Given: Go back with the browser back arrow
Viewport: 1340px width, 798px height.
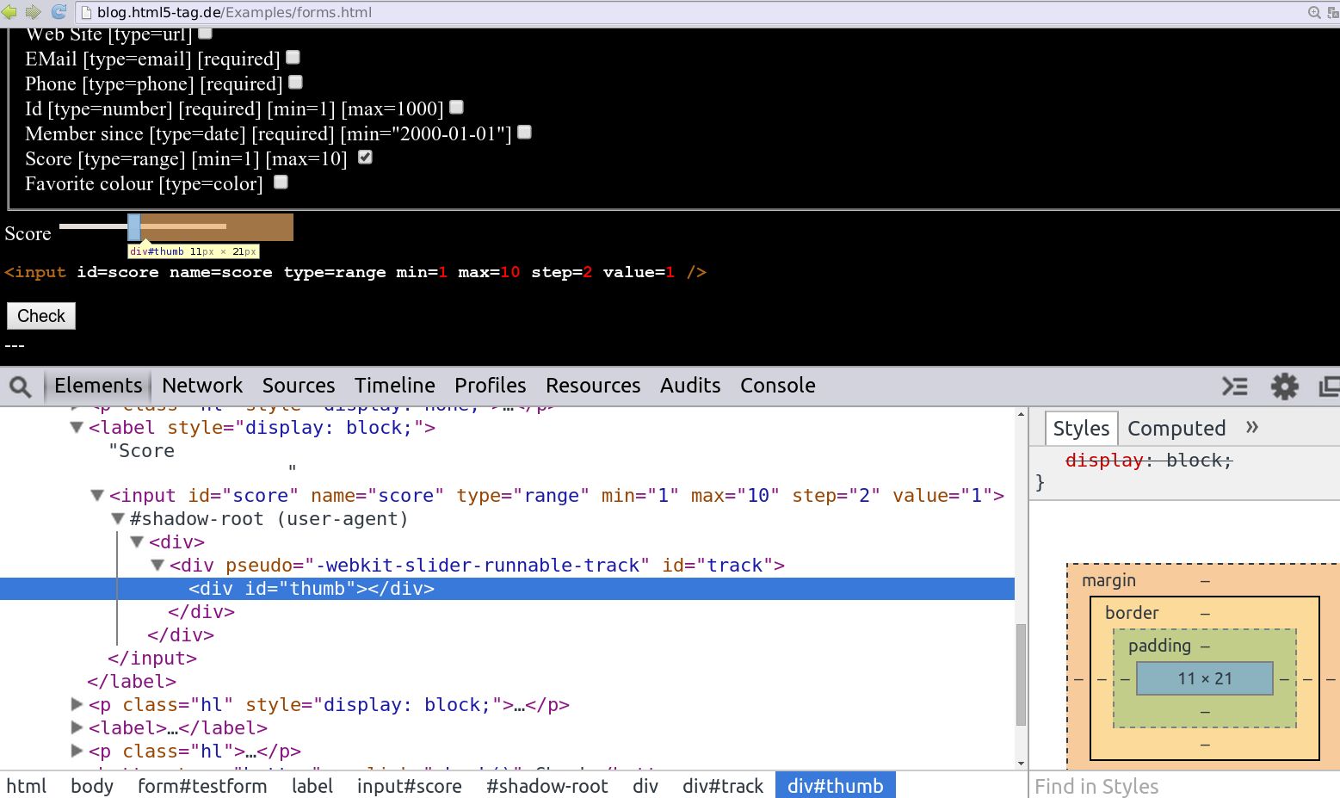Looking at the screenshot, I should 9,12.
